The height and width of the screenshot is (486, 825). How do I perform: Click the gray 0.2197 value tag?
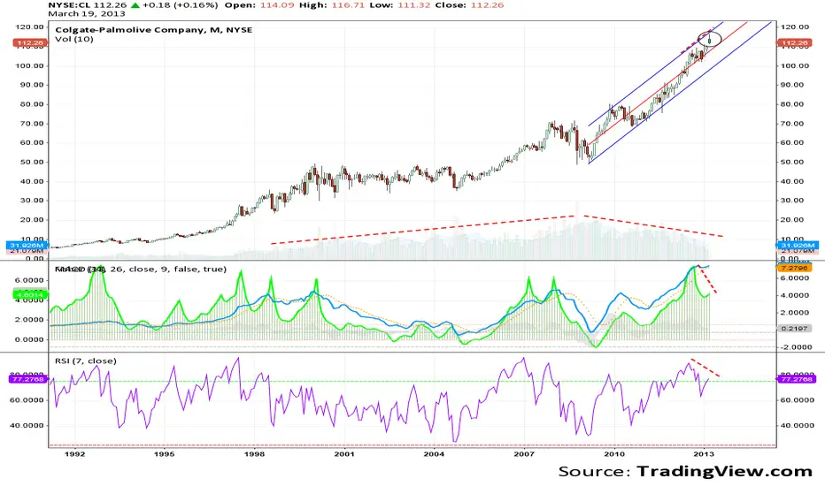(x=795, y=329)
